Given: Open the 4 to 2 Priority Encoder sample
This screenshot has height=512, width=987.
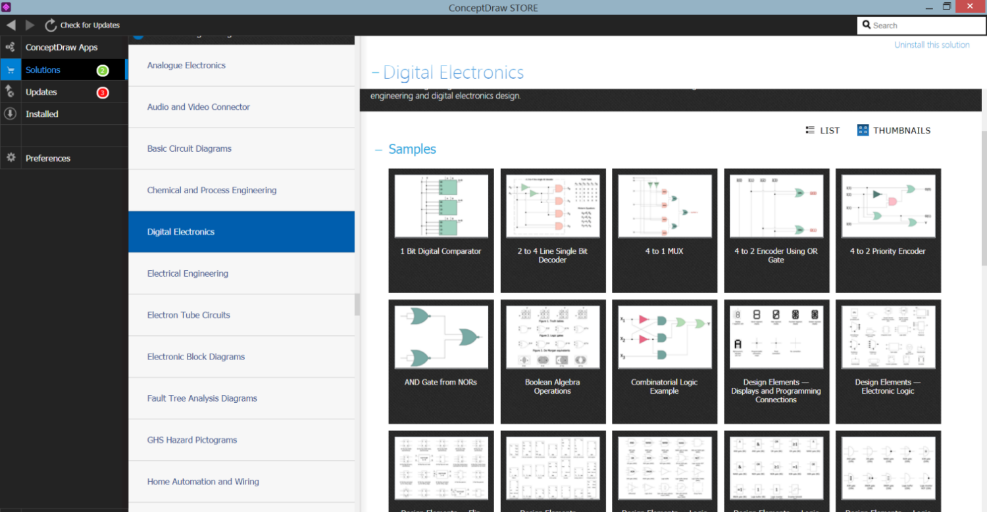Looking at the screenshot, I should click(x=888, y=231).
